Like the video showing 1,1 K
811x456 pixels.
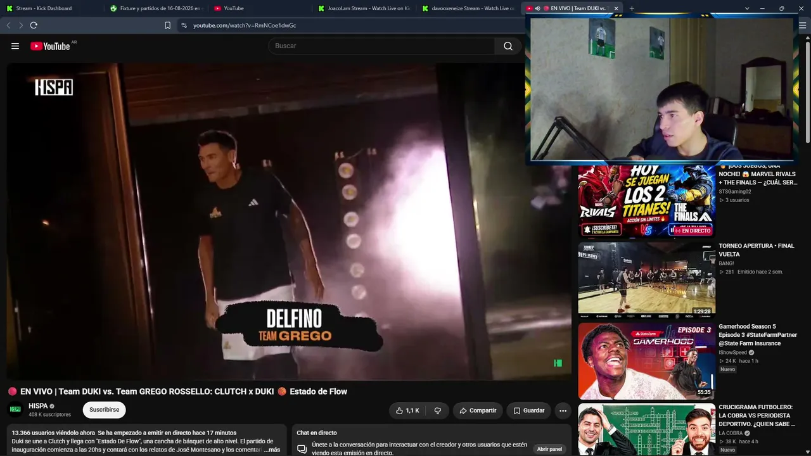407,410
